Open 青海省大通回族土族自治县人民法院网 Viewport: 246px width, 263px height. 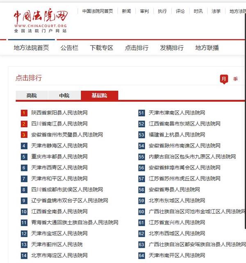pyautogui.click(x=75, y=222)
